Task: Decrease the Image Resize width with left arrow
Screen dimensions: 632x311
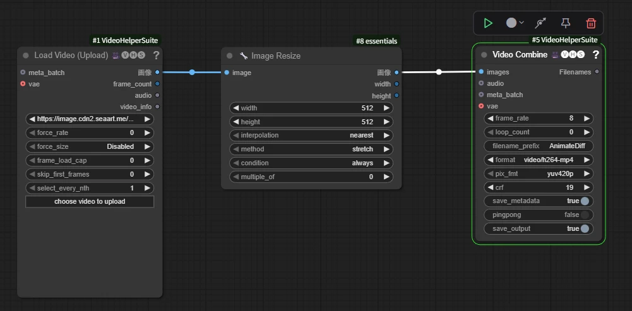Action: click(x=236, y=108)
